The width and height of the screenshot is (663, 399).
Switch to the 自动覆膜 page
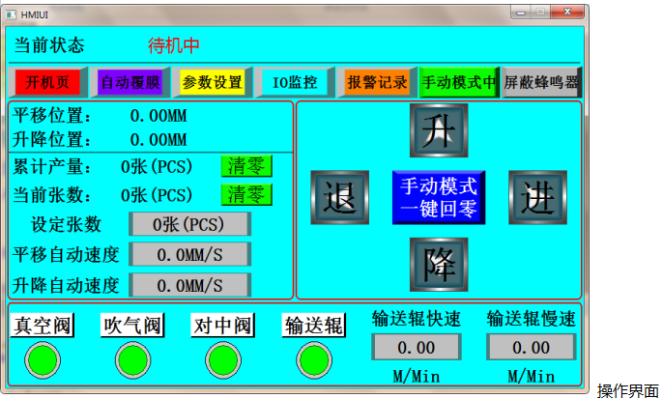click(x=130, y=82)
